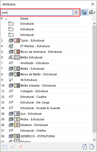Viewport: 97px width, 152px height.
Task: Click the layer icon of Anotação - Estrutura
Action: pyautogui.click(x=11, y=63)
